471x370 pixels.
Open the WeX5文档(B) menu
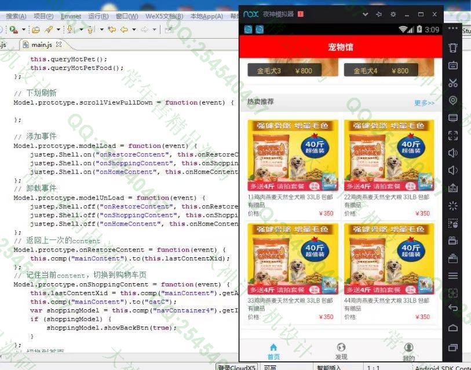tap(165, 16)
